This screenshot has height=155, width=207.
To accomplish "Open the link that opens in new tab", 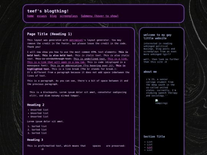I will 56,62.
